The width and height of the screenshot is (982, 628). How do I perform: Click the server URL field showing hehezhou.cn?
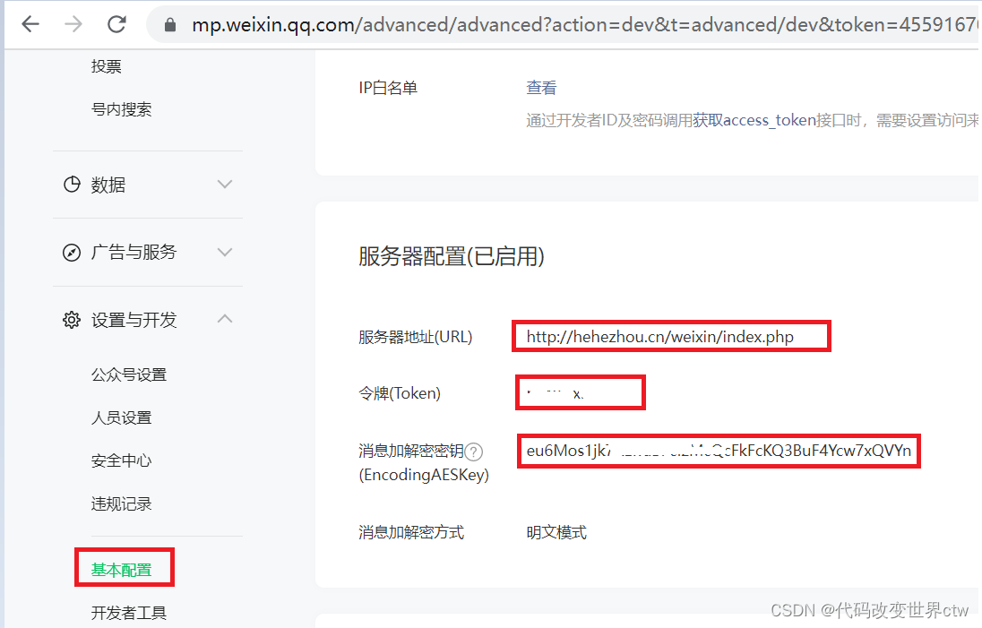pyautogui.click(x=671, y=335)
